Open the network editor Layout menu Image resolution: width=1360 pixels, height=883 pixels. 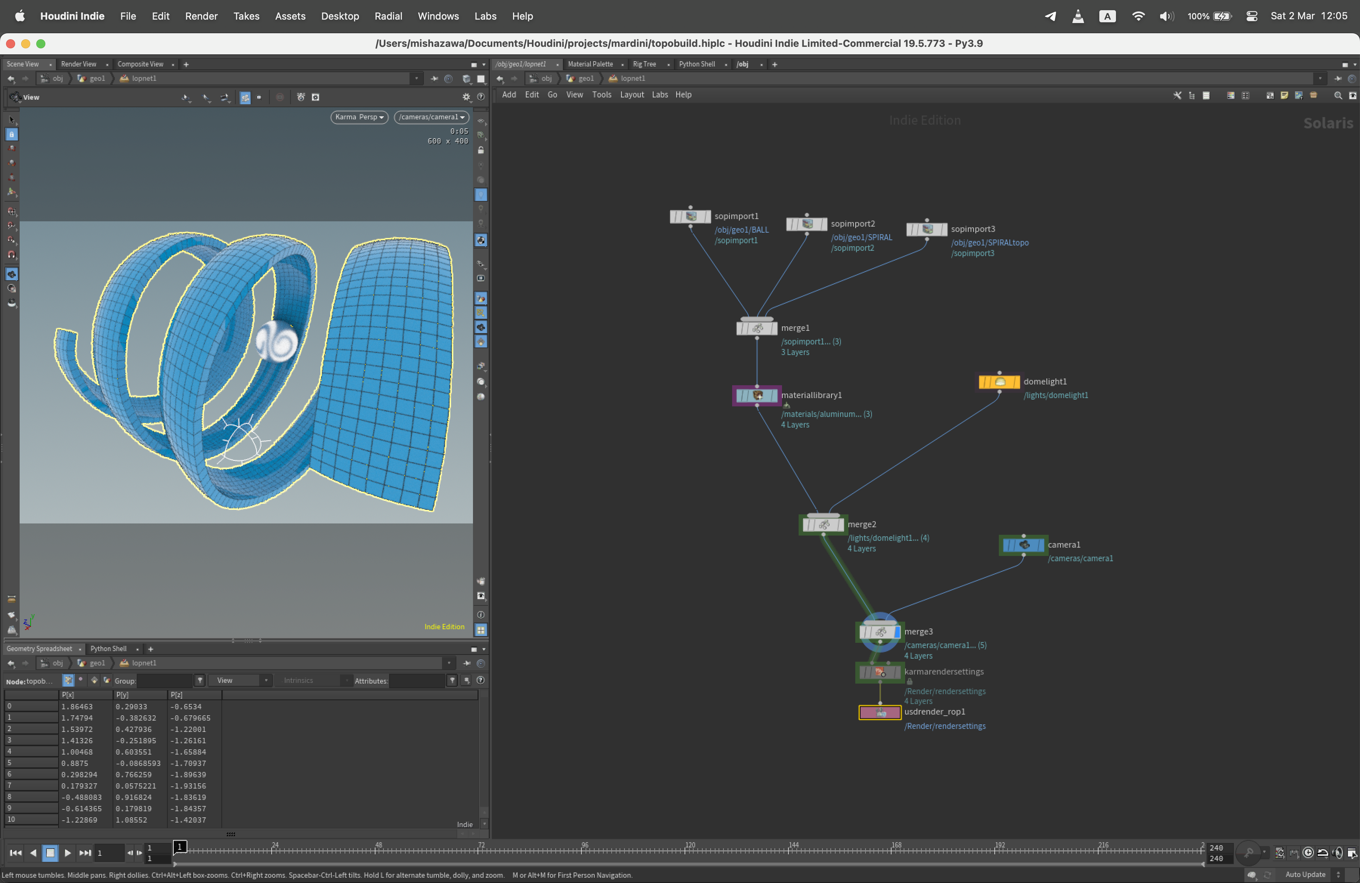632,95
